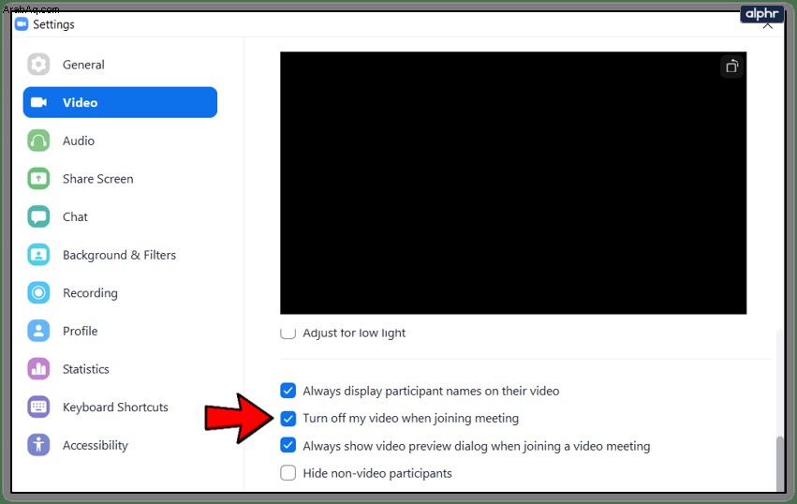Enable Adjust for low light checkbox
This screenshot has height=504, width=797.
288,334
